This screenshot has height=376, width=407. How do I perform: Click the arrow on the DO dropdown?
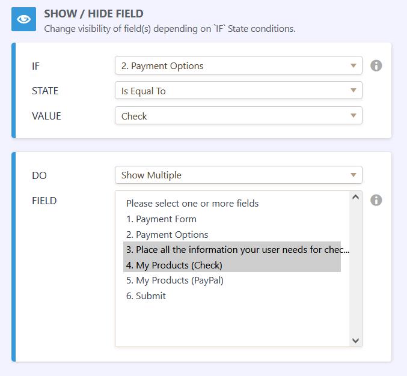pyautogui.click(x=353, y=175)
